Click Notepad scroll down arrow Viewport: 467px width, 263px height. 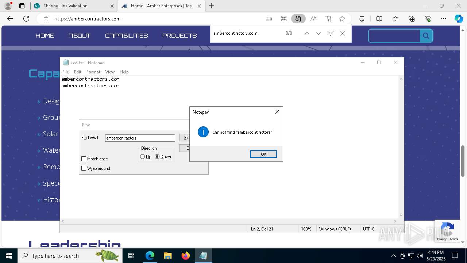tap(401, 215)
